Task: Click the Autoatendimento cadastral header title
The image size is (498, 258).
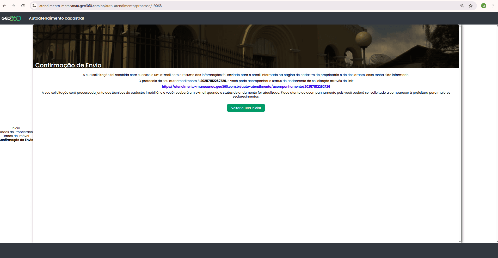Action: [x=56, y=18]
